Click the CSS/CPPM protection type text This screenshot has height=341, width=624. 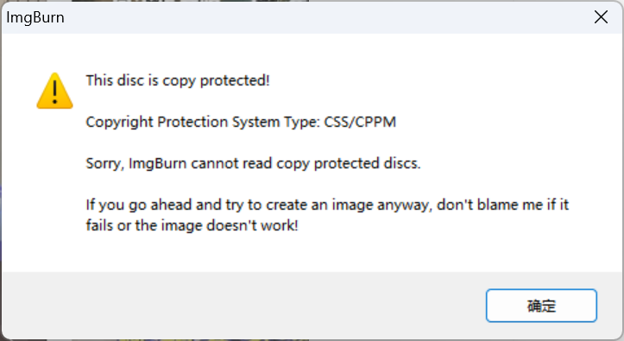(x=360, y=122)
